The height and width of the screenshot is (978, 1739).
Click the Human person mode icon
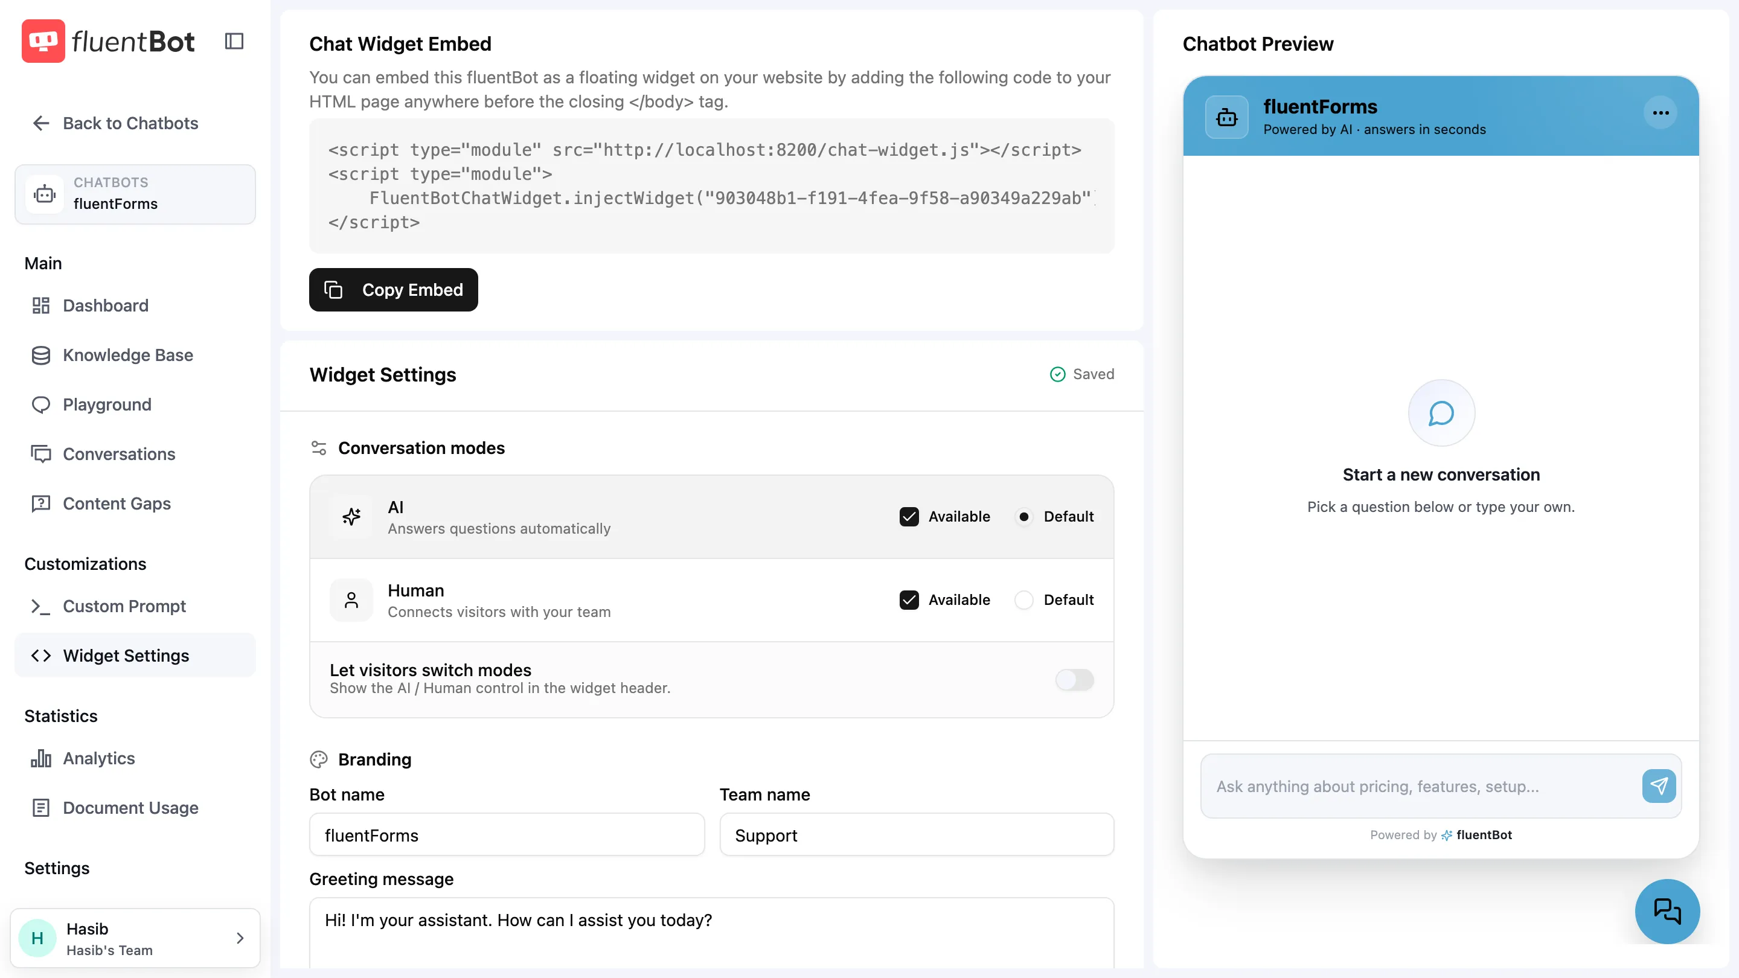coord(351,600)
